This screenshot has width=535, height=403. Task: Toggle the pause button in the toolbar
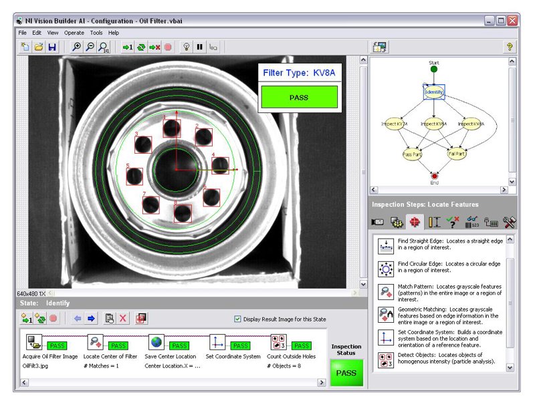[199, 47]
